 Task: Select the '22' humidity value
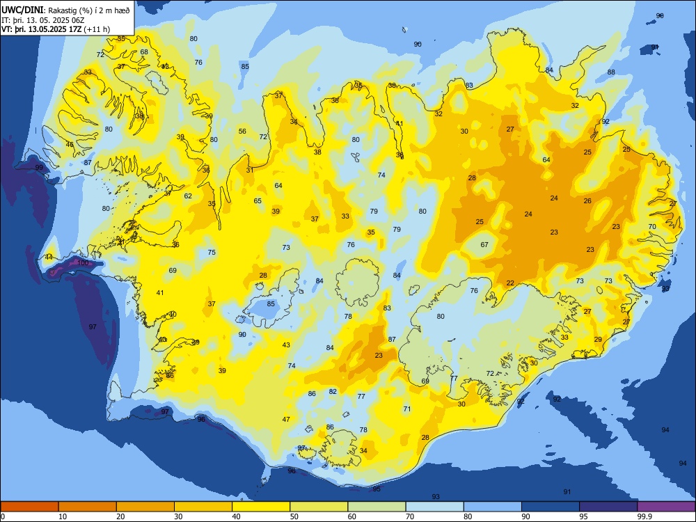point(510,283)
